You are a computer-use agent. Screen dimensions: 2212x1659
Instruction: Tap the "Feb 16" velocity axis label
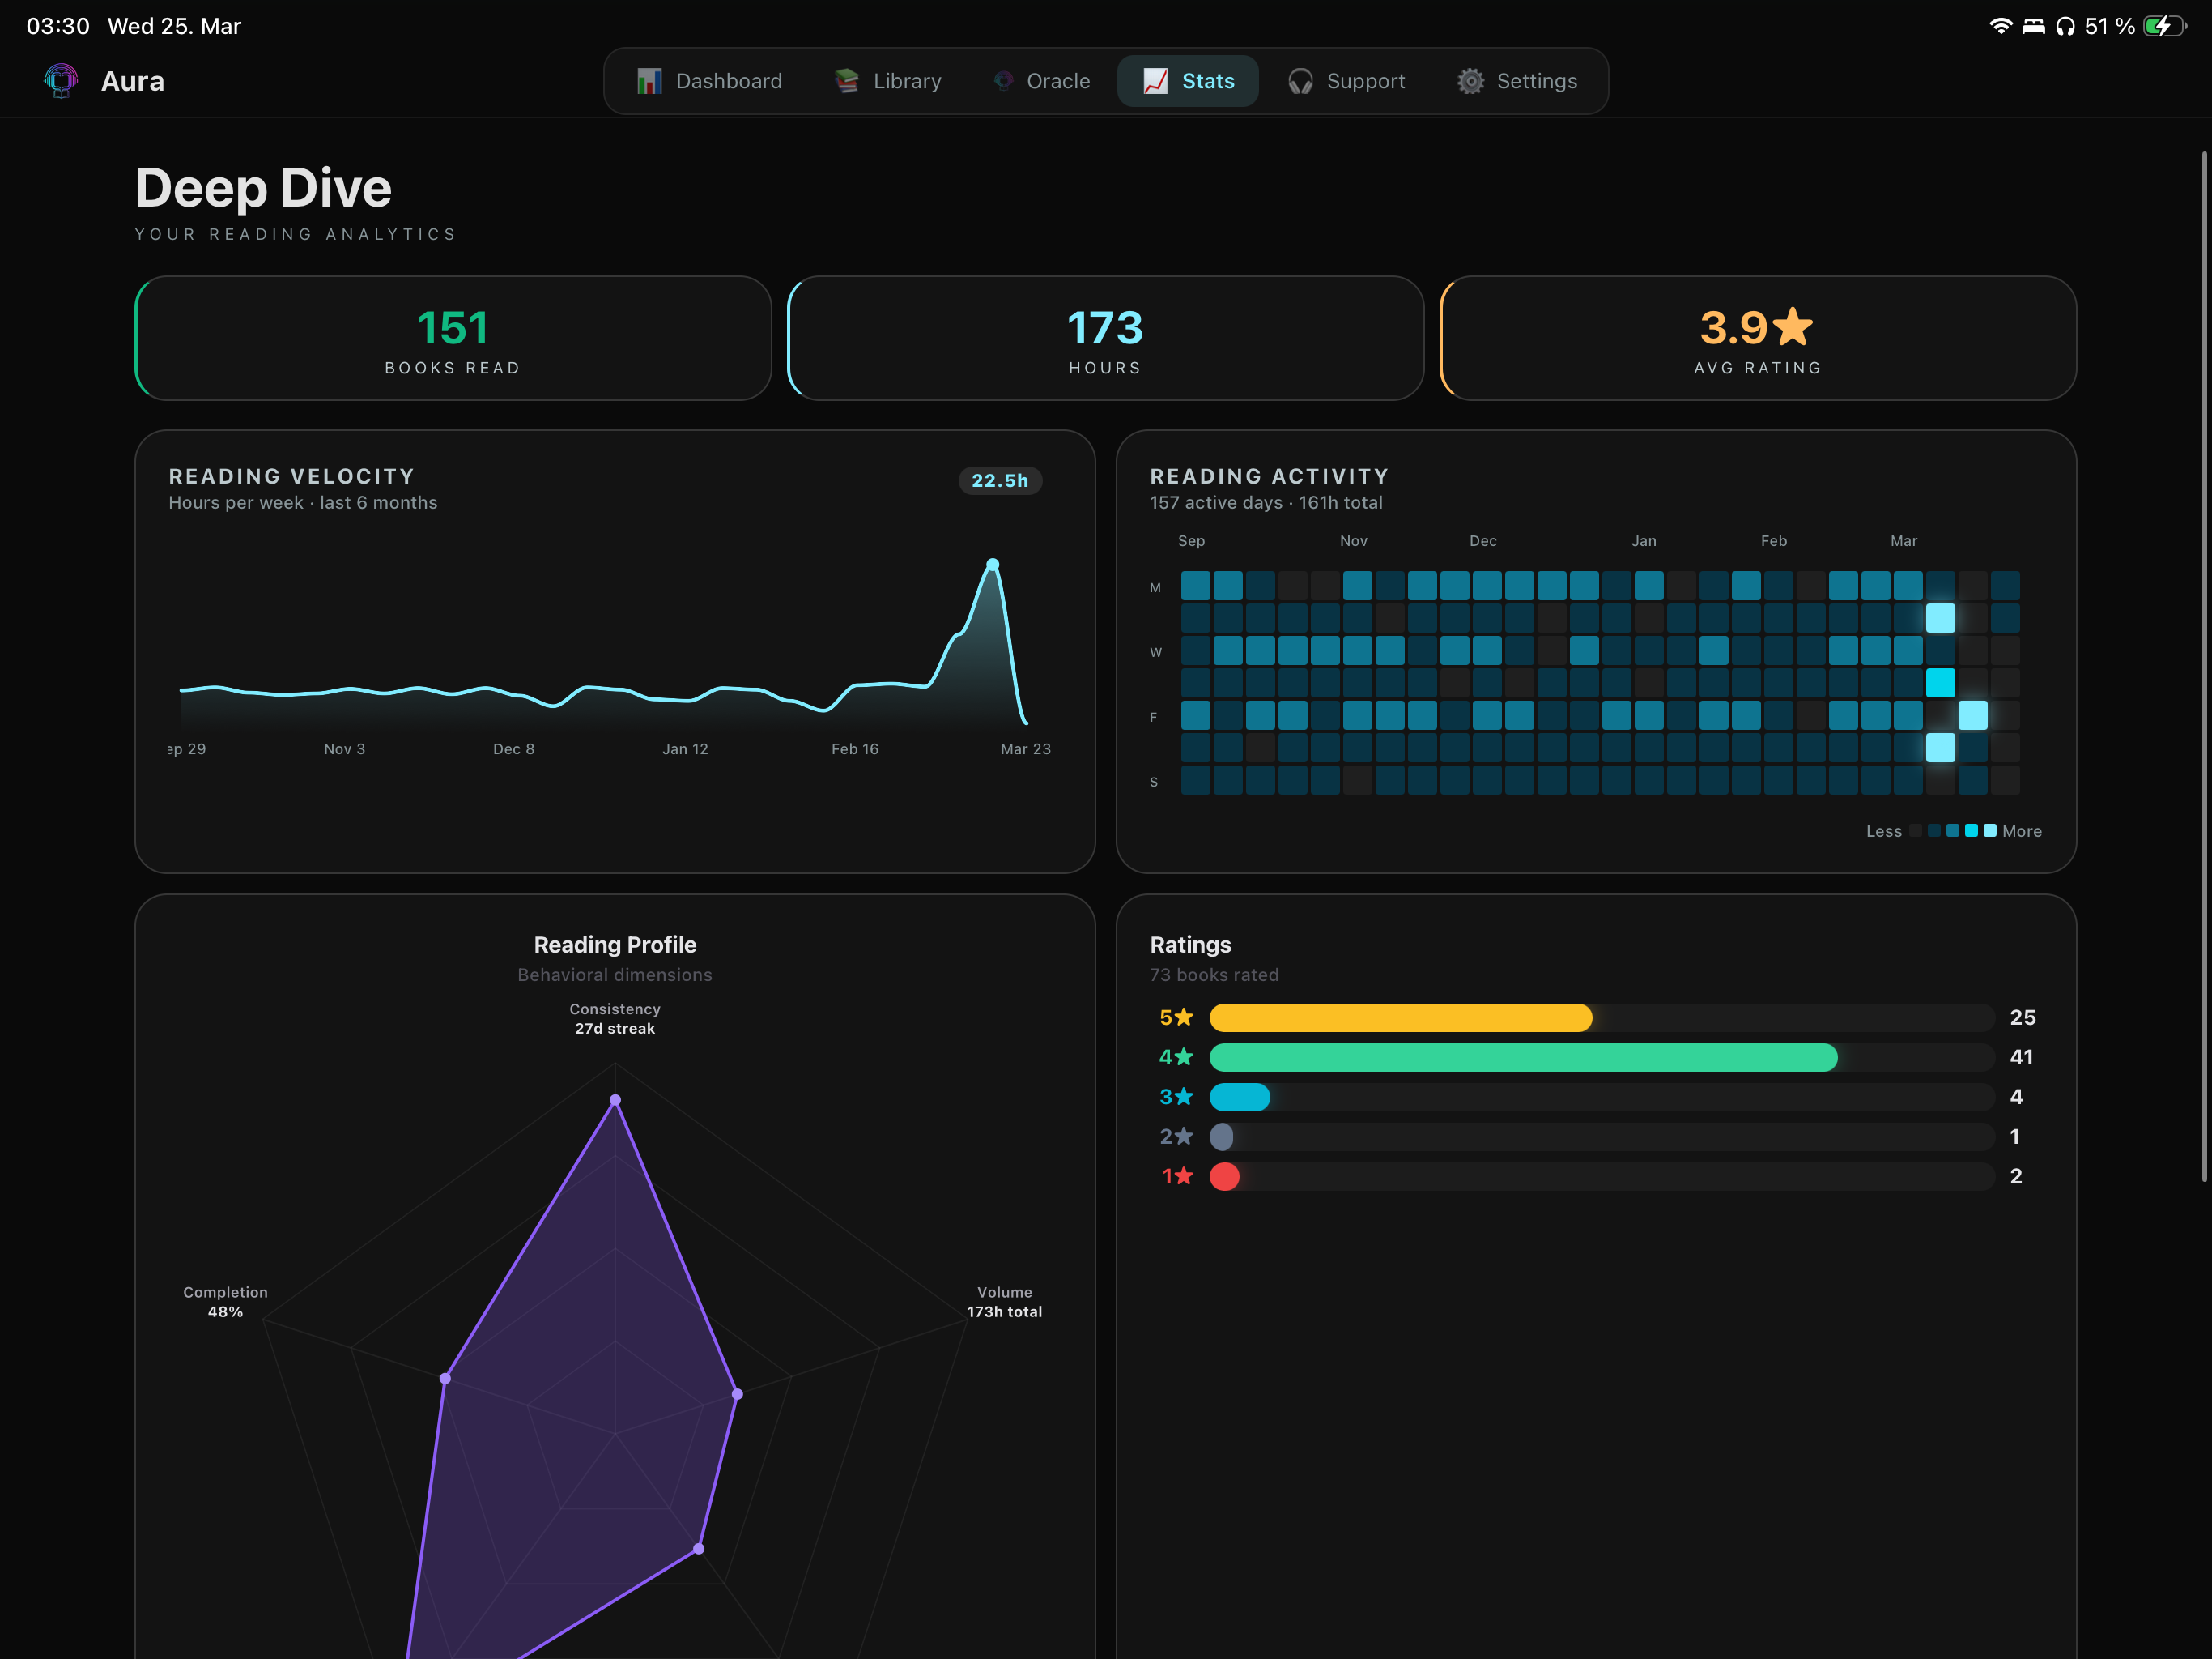click(x=855, y=748)
